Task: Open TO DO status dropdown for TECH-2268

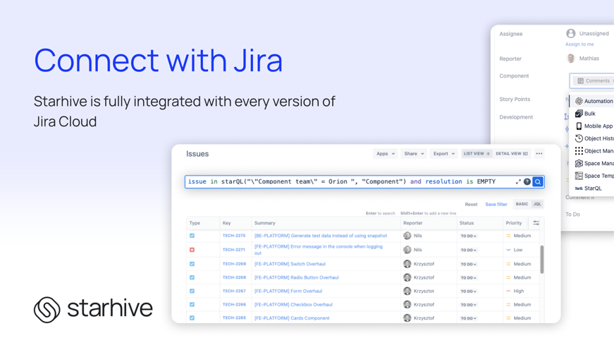Action: (468, 278)
